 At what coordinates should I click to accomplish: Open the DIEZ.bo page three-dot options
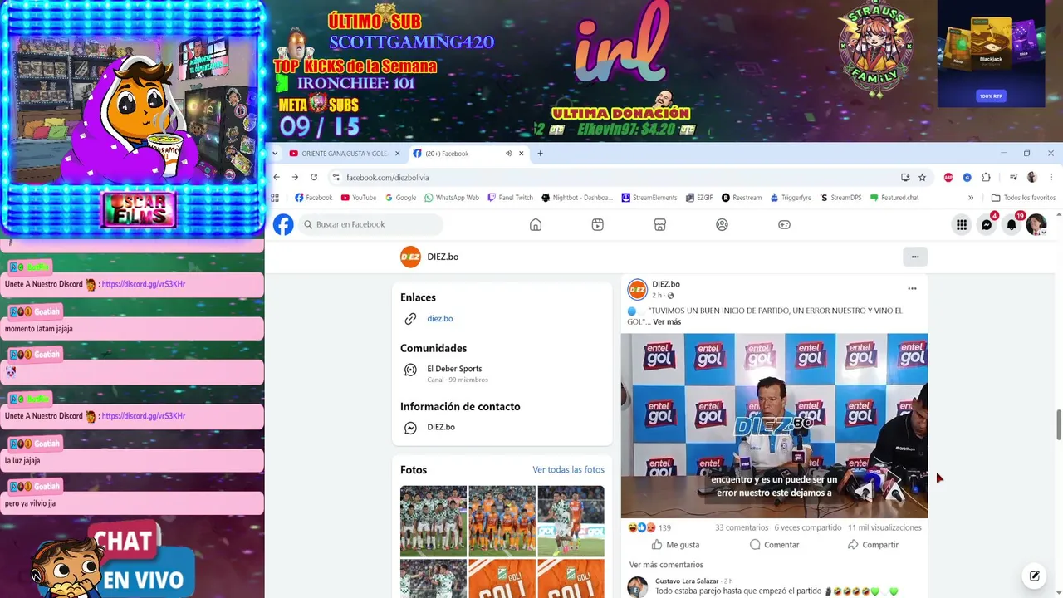click(915, 257)
